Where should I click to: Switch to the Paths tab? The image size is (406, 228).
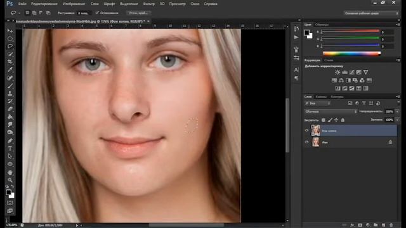pyautogui.click(x=337, y=97)
